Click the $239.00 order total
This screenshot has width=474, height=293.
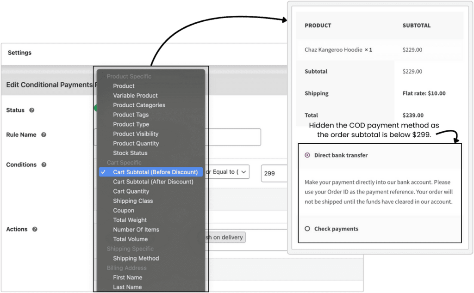(x=413, y=115)
